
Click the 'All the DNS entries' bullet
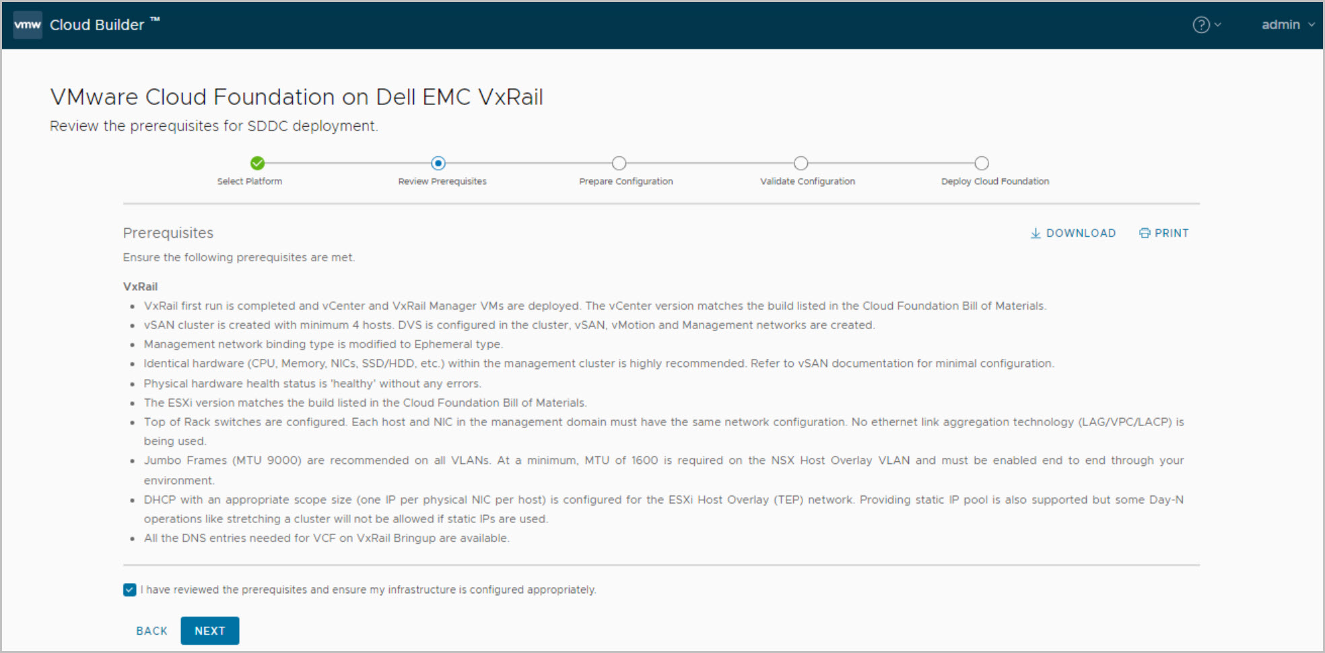pos(327,538)
